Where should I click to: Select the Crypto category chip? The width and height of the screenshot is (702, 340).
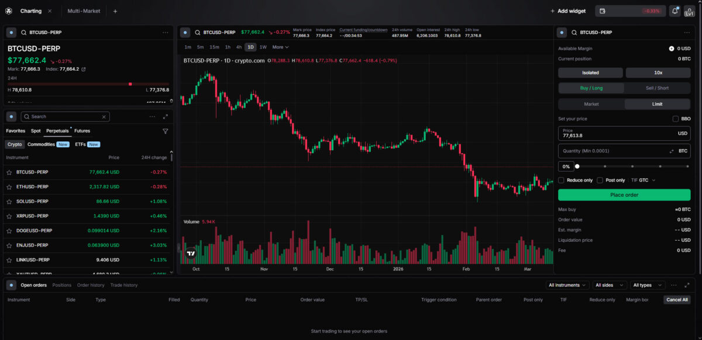click(15, 144)
